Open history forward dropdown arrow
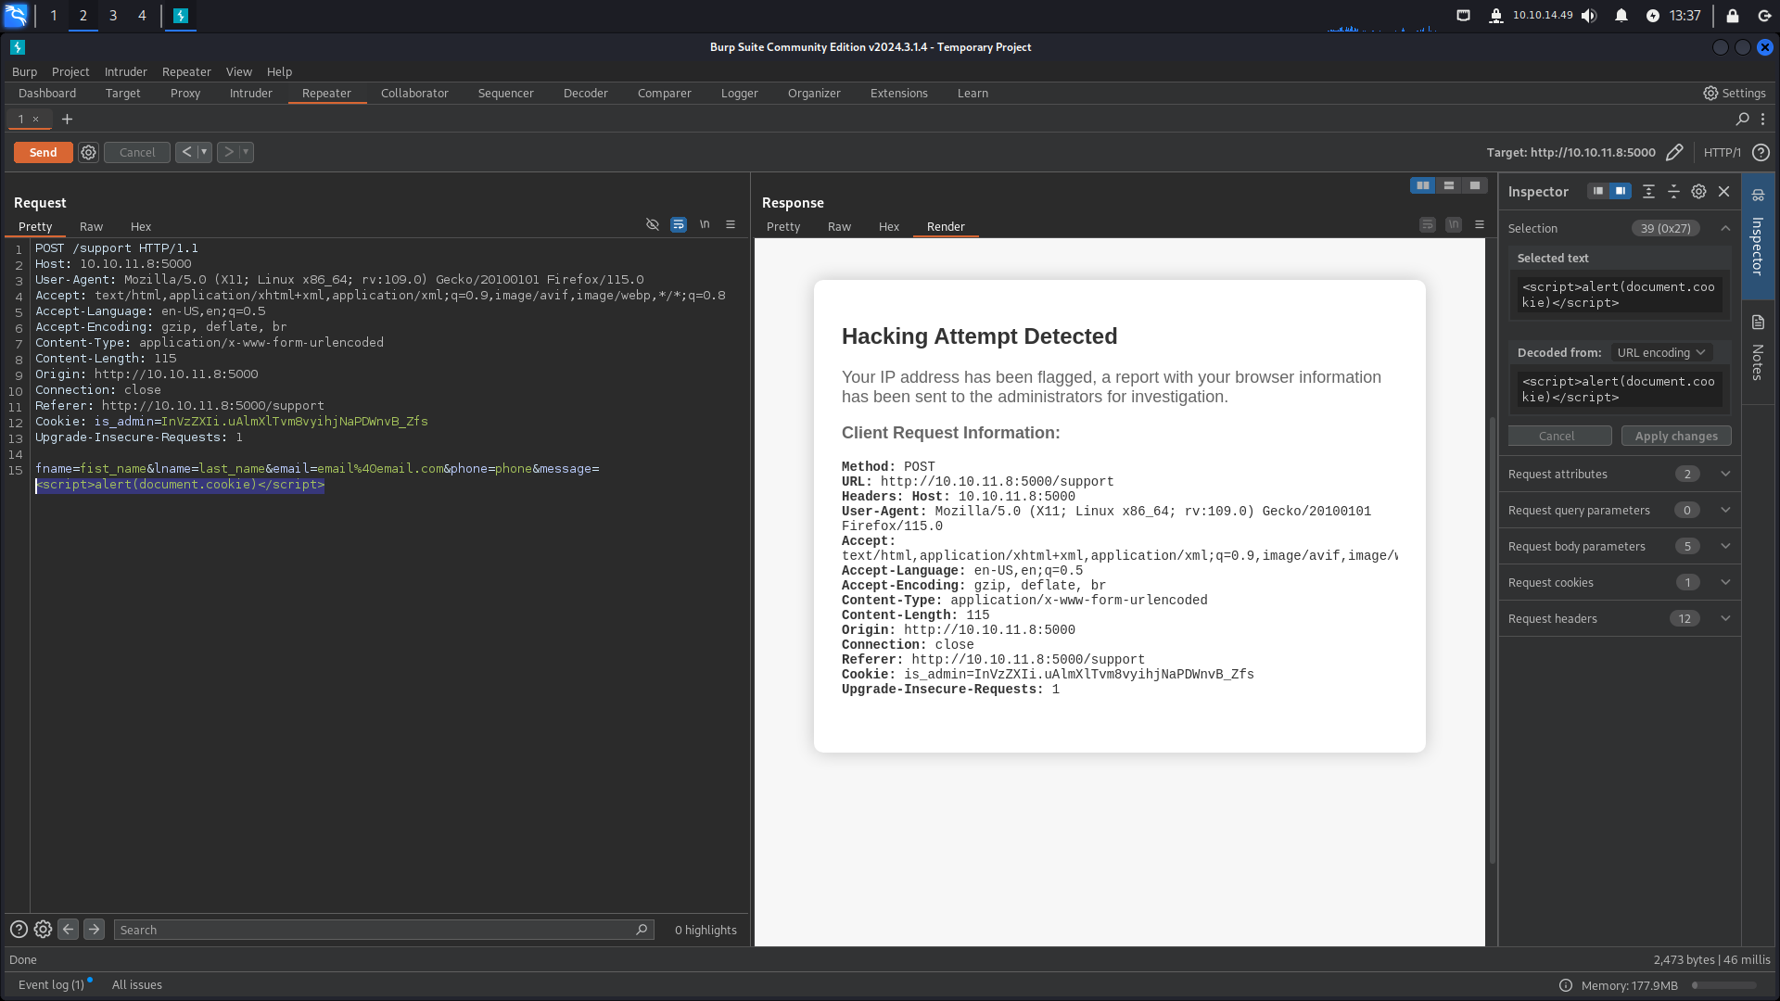Image resolution: width=1780 pixels, height=1001 pixels. coord(246,152)
